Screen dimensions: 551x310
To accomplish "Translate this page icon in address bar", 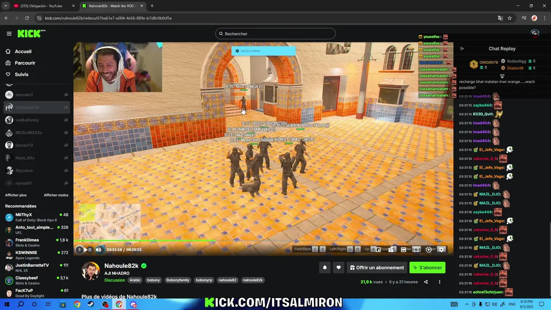I will tap(500, 18).
